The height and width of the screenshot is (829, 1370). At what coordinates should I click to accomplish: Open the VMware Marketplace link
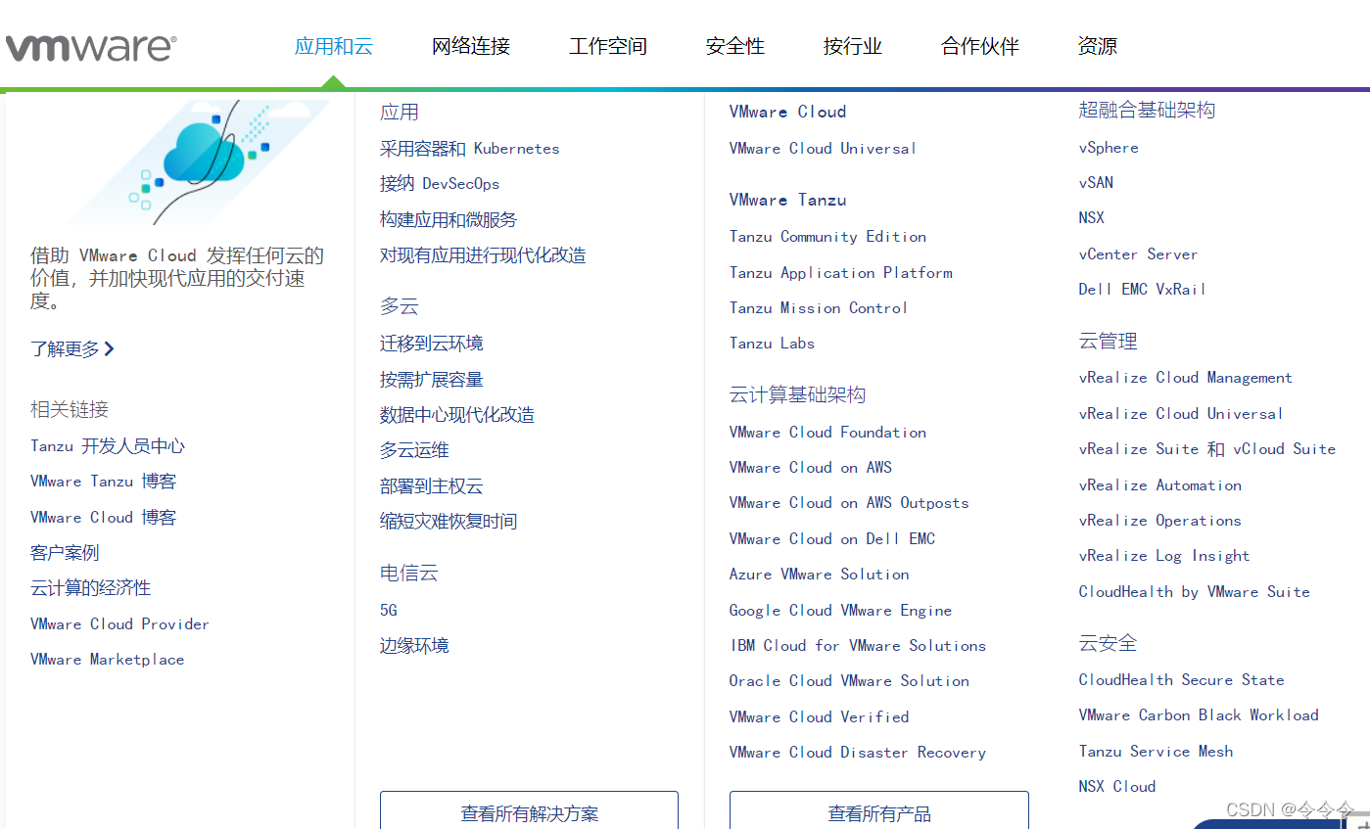(107, 659)
